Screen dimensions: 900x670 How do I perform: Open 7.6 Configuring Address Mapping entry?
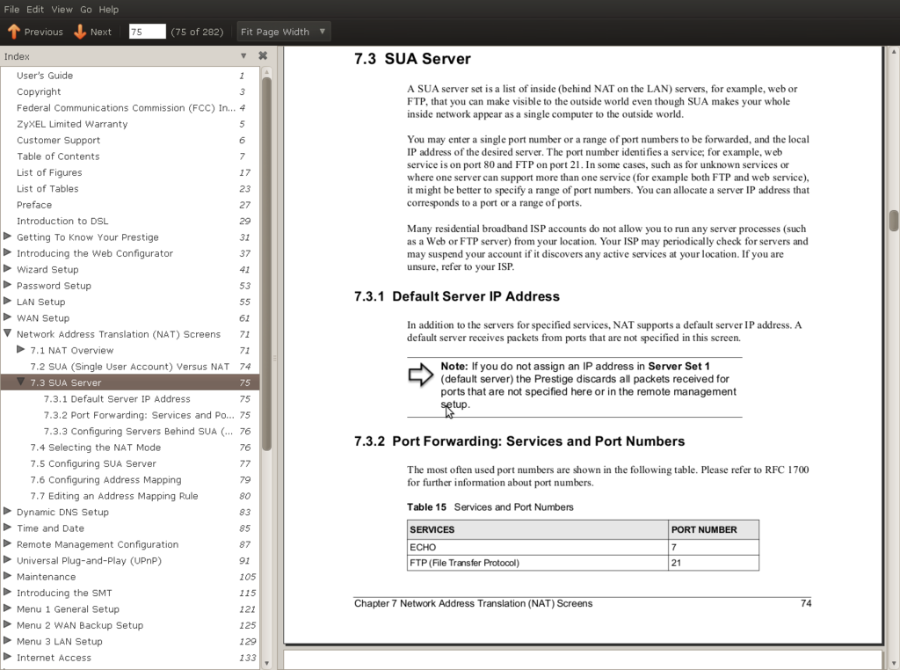105,479
